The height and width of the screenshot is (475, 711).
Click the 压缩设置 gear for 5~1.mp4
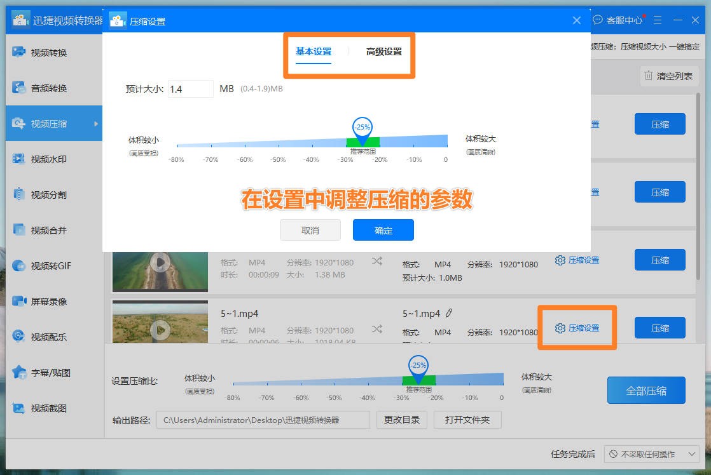pyautogui.click(x=576, y=328)
